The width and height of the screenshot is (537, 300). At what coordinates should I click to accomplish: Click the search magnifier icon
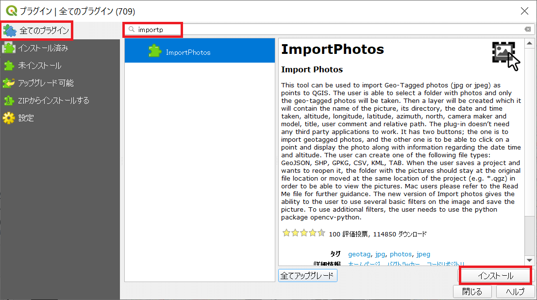132,30
